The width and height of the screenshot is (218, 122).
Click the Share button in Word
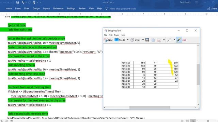click(212, 8)
